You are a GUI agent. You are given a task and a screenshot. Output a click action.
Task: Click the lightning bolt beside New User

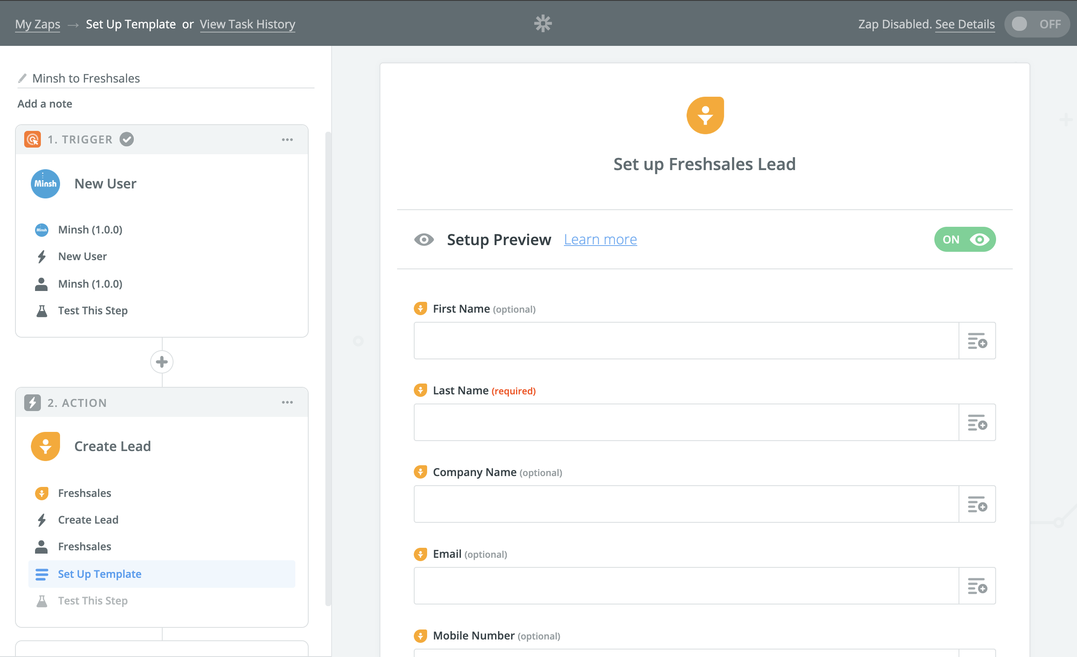(42, 256)
